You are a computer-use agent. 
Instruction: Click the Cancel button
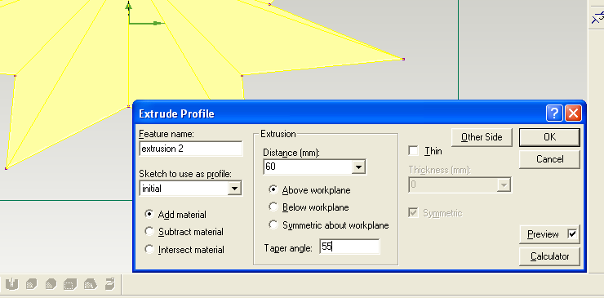pos(549,159)
